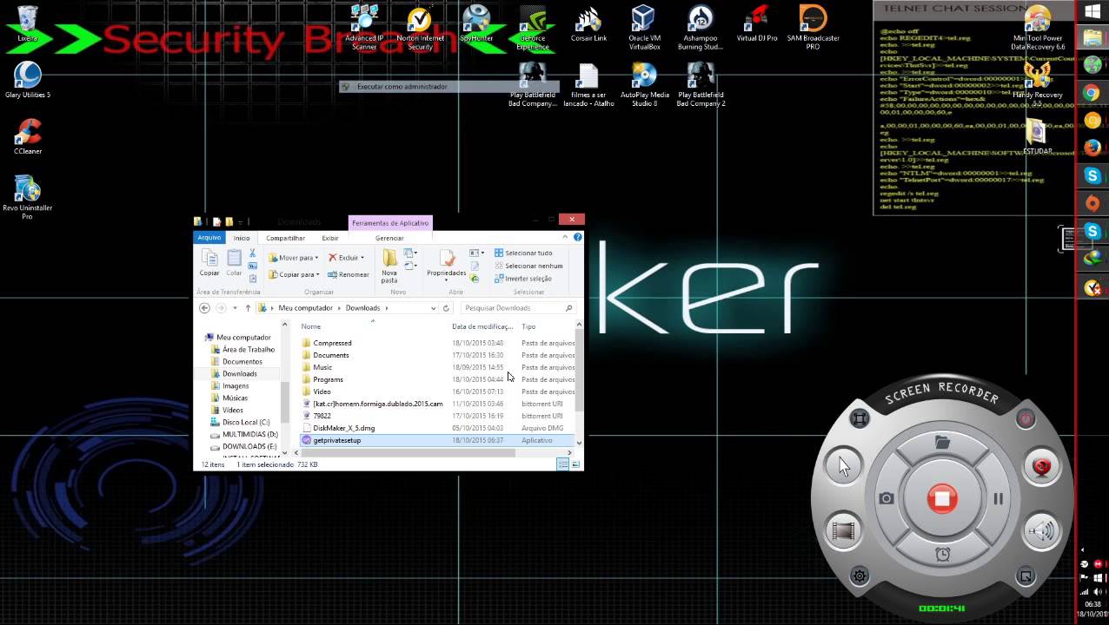Open Google Chrome from the taskbar

pyautogui.click(x=1092, y=93)
